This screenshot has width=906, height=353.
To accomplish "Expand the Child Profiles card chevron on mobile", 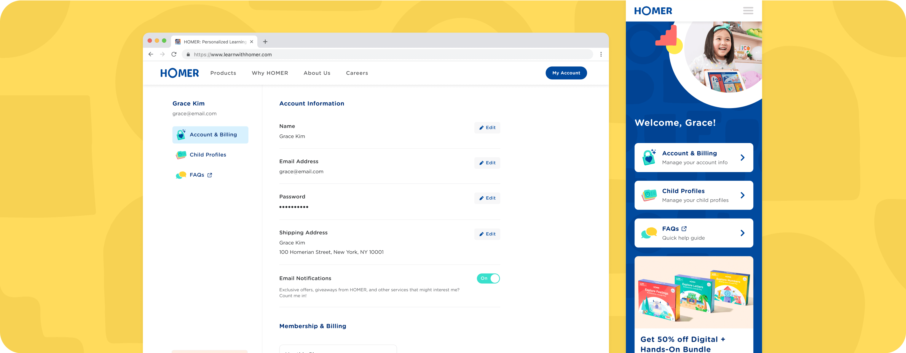I will pyautogui.click(x=743, y=195).
